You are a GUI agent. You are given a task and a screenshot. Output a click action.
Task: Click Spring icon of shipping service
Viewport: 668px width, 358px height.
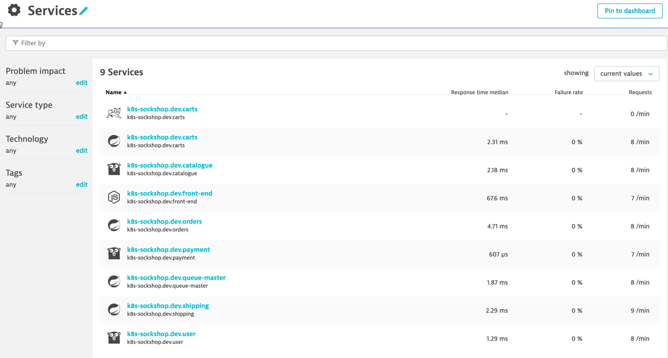pos(114,310)
